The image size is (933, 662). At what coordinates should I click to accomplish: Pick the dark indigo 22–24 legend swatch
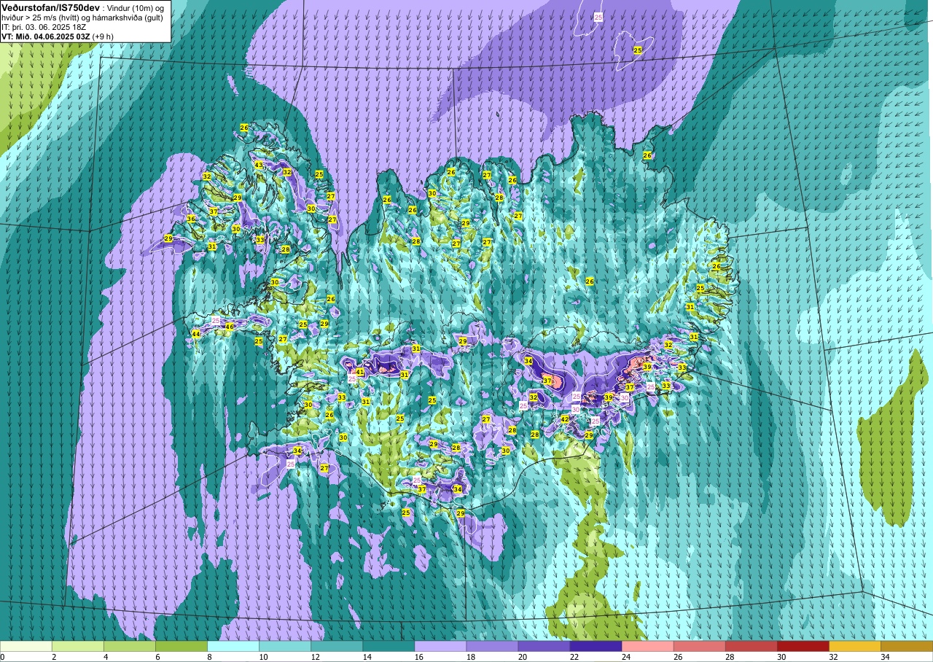click(596, 646)
